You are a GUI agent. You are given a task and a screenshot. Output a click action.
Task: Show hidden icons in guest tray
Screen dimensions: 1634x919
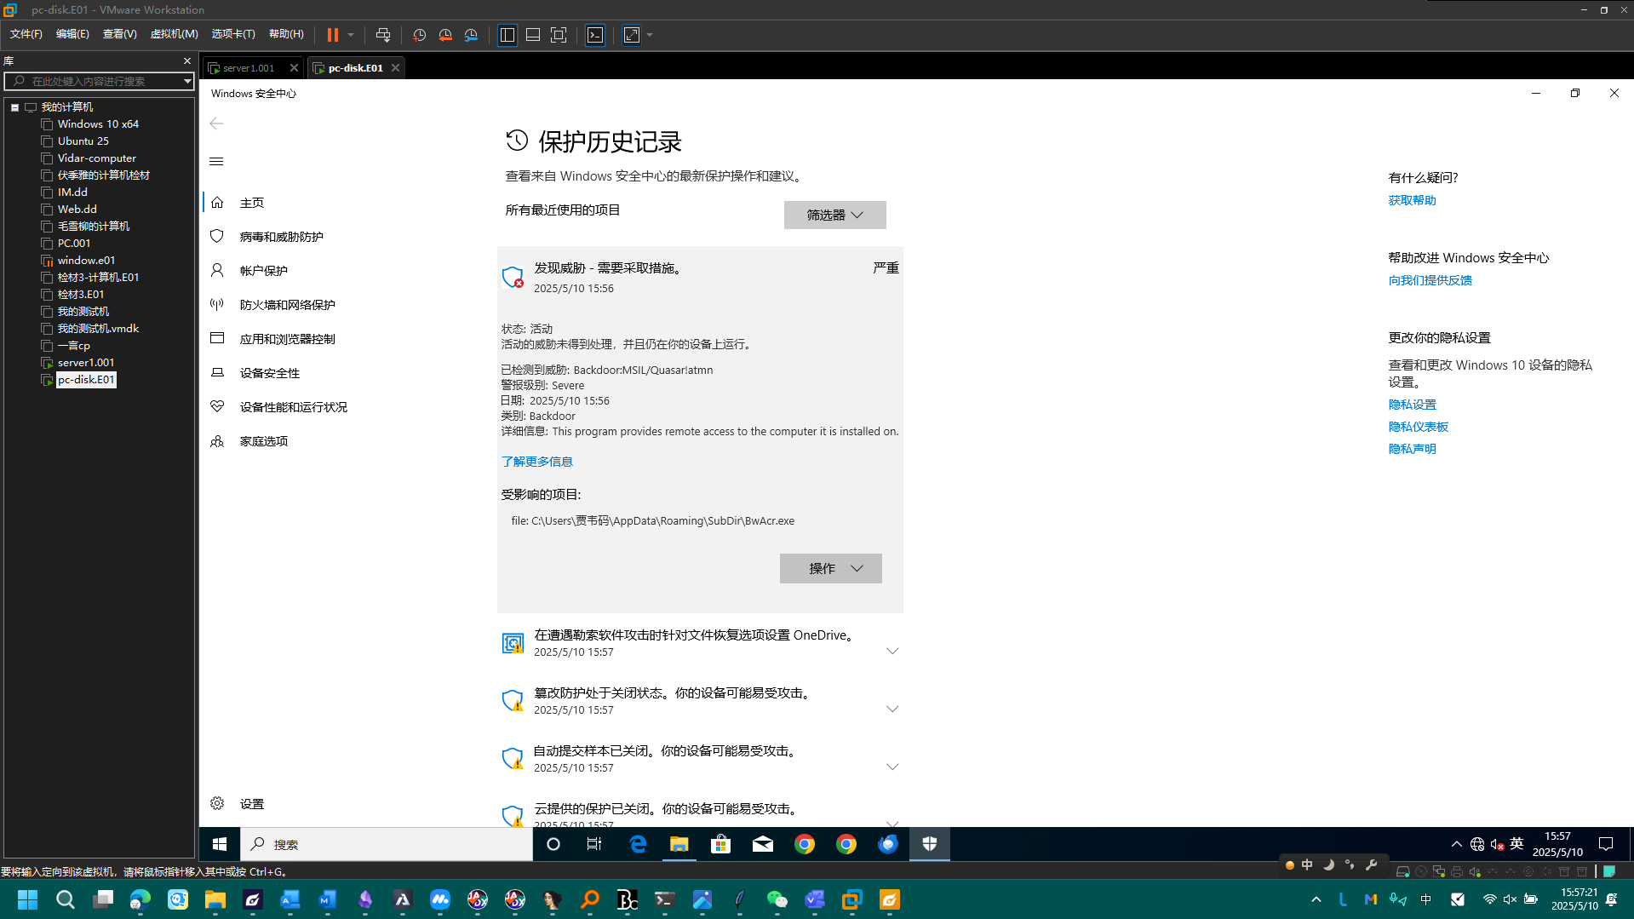pos(1456,844)
